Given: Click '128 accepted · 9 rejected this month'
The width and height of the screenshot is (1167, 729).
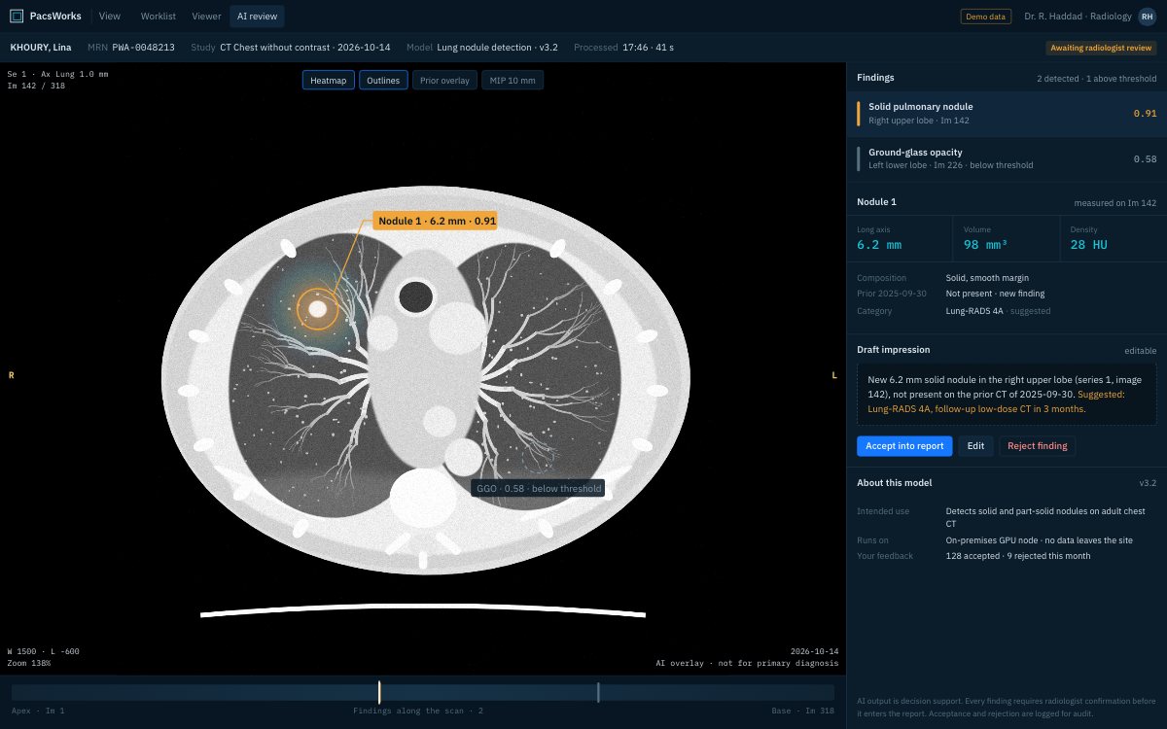Looking at the screenshot, I should click(x=1018, y=556).
